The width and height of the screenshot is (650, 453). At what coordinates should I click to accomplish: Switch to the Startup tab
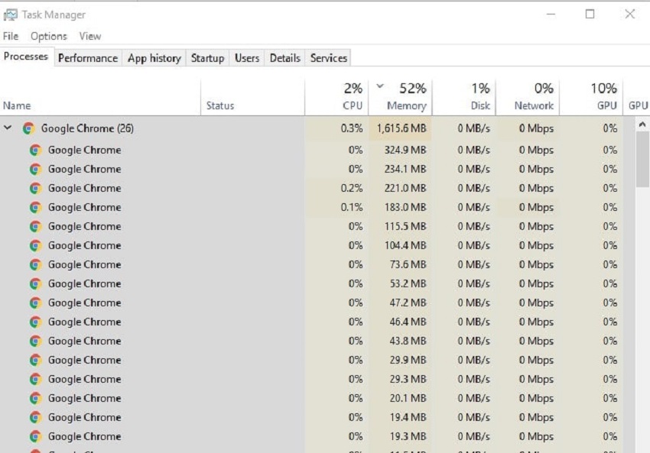coord(207,58)
